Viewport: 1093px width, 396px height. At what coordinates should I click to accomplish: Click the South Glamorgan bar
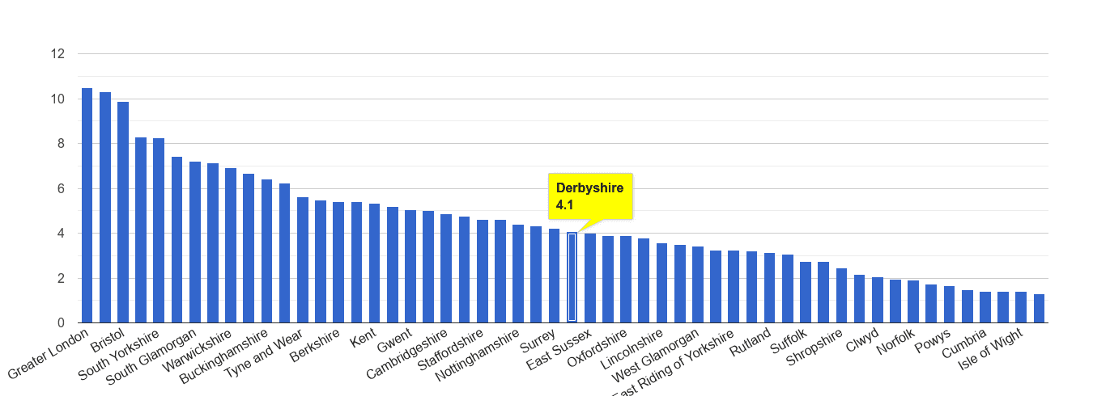pos(195,242)
